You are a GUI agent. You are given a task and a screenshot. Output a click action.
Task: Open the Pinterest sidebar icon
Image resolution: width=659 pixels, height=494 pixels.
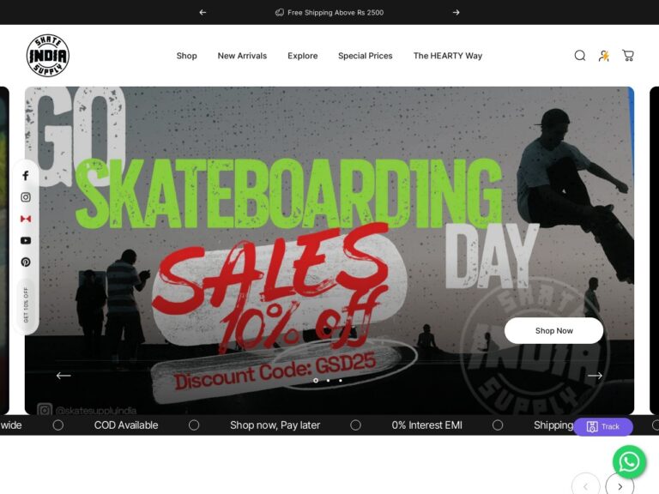[x=26, y=262]
